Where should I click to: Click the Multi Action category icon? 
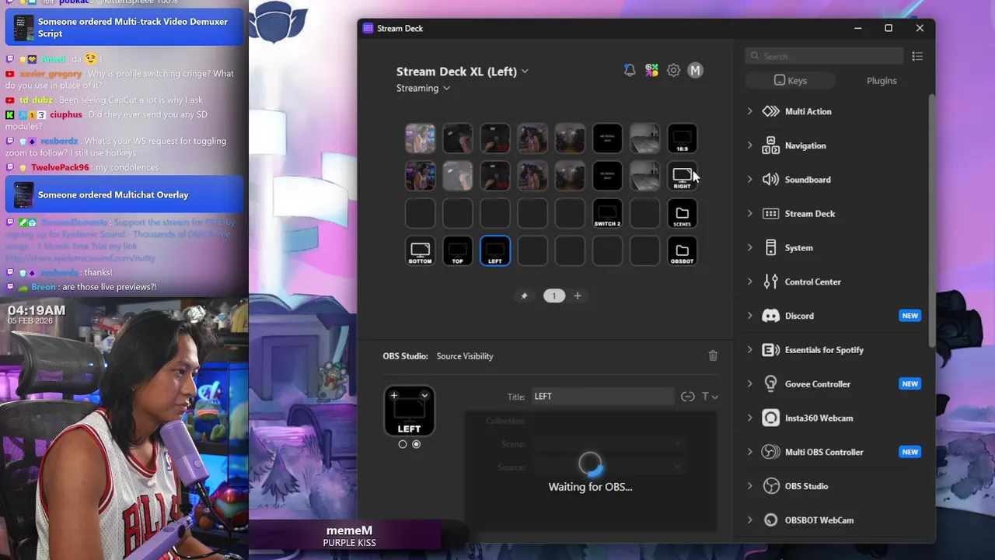pos(770,111)
